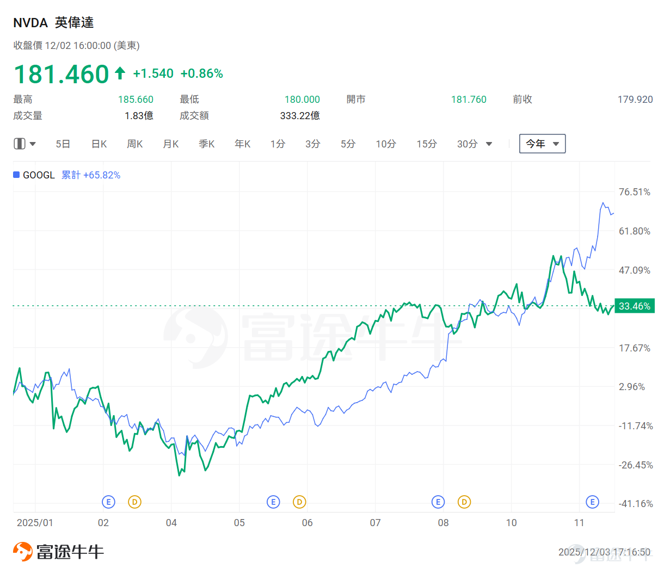Expand the dropdown arrow next to 30分
Image resolution: width=664 pixels, height=574 pixels.
coord(489,144)
